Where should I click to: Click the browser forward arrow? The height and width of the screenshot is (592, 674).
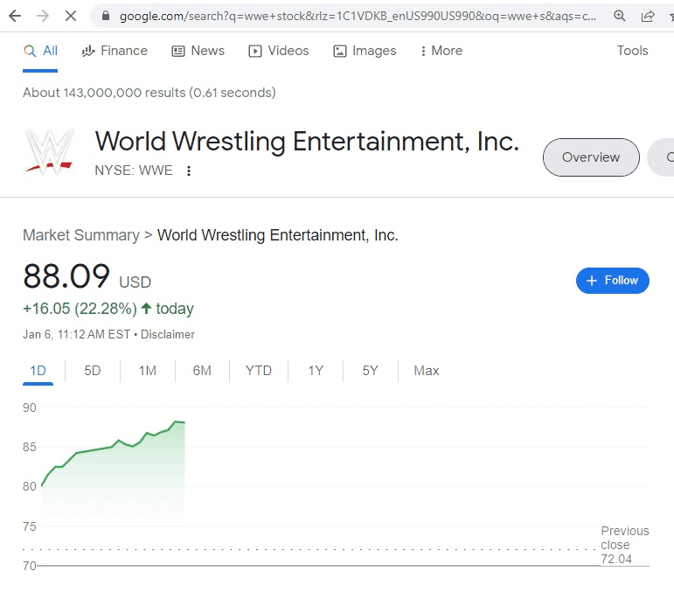click(x=43, y=16)
